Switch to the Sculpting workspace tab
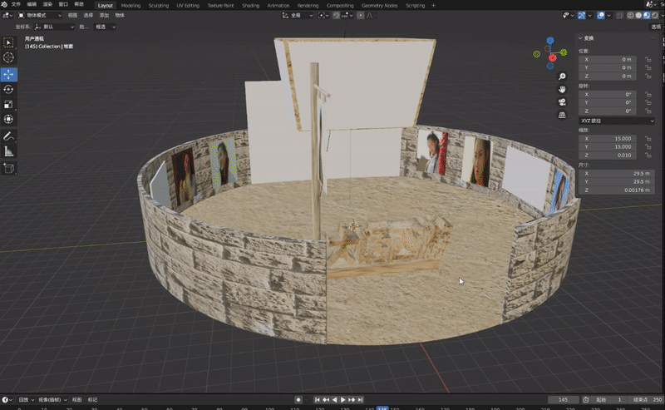The image size is (665, 410). 159,6
